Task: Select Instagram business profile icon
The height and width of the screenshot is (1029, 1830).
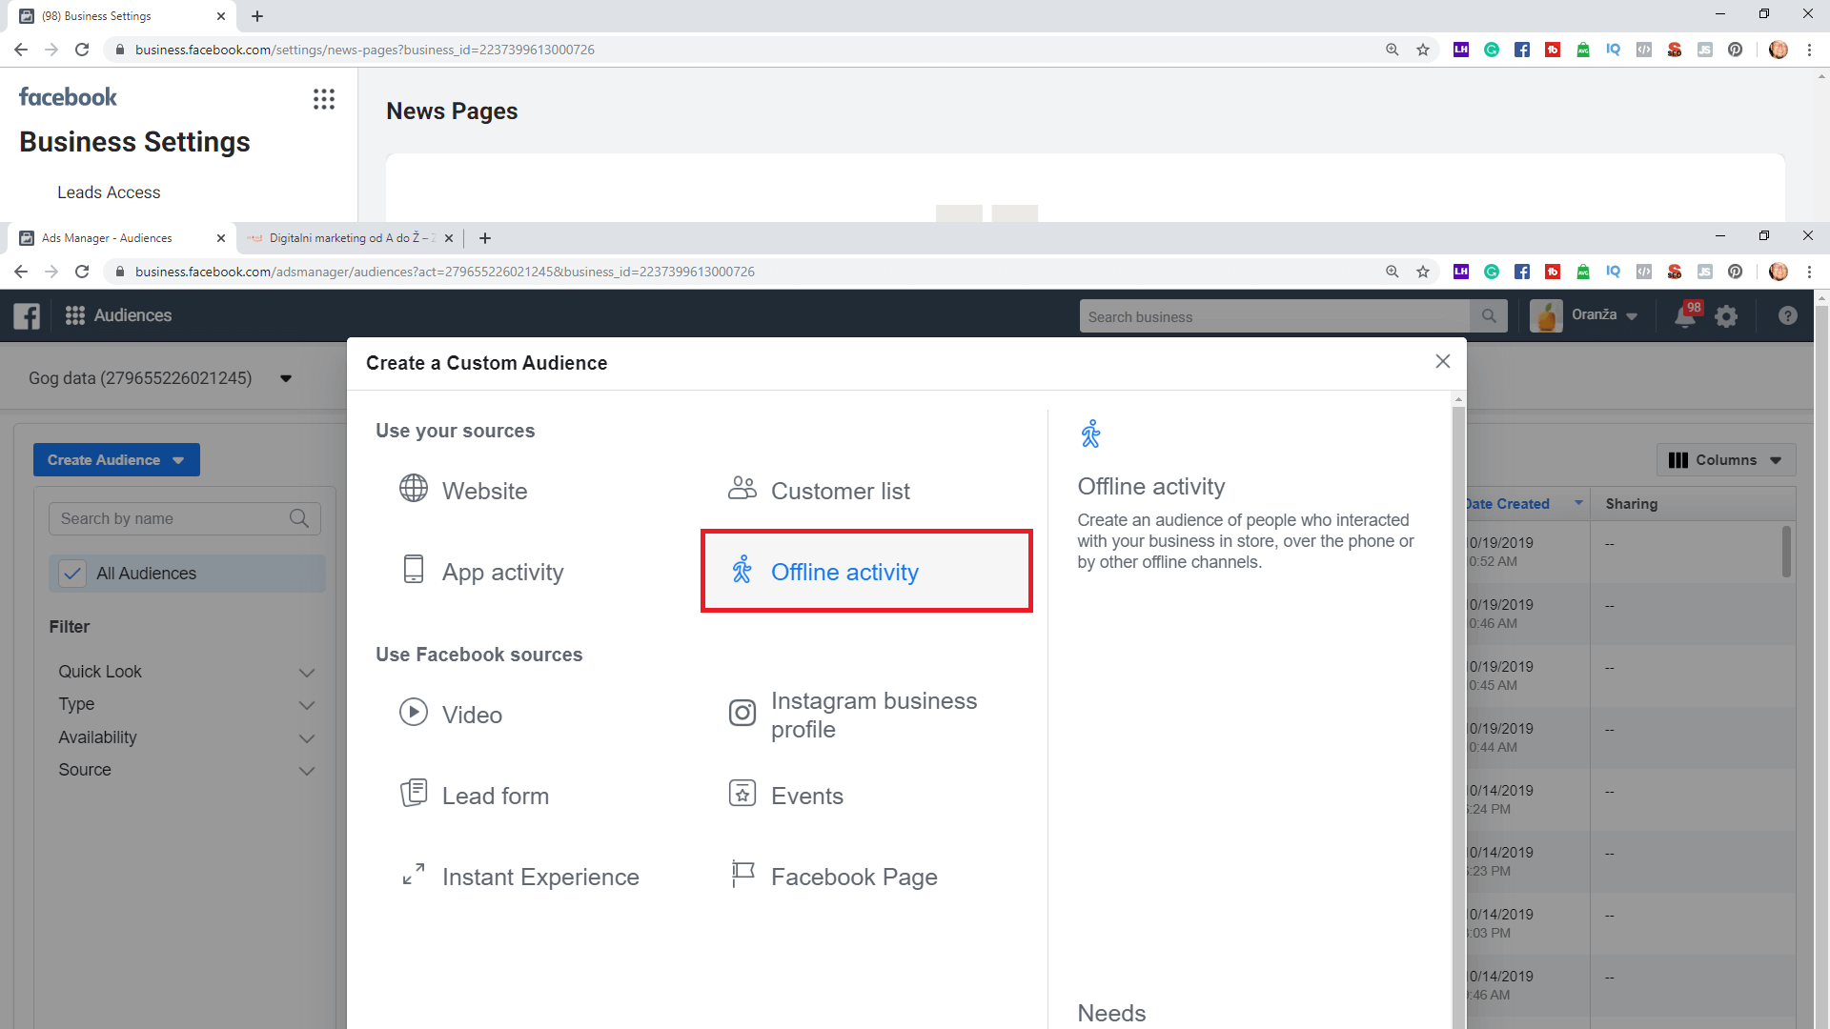Action: tap(742, 713)
